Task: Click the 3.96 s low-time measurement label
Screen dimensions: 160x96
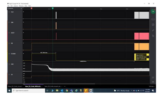Action: tap(83, 61)
